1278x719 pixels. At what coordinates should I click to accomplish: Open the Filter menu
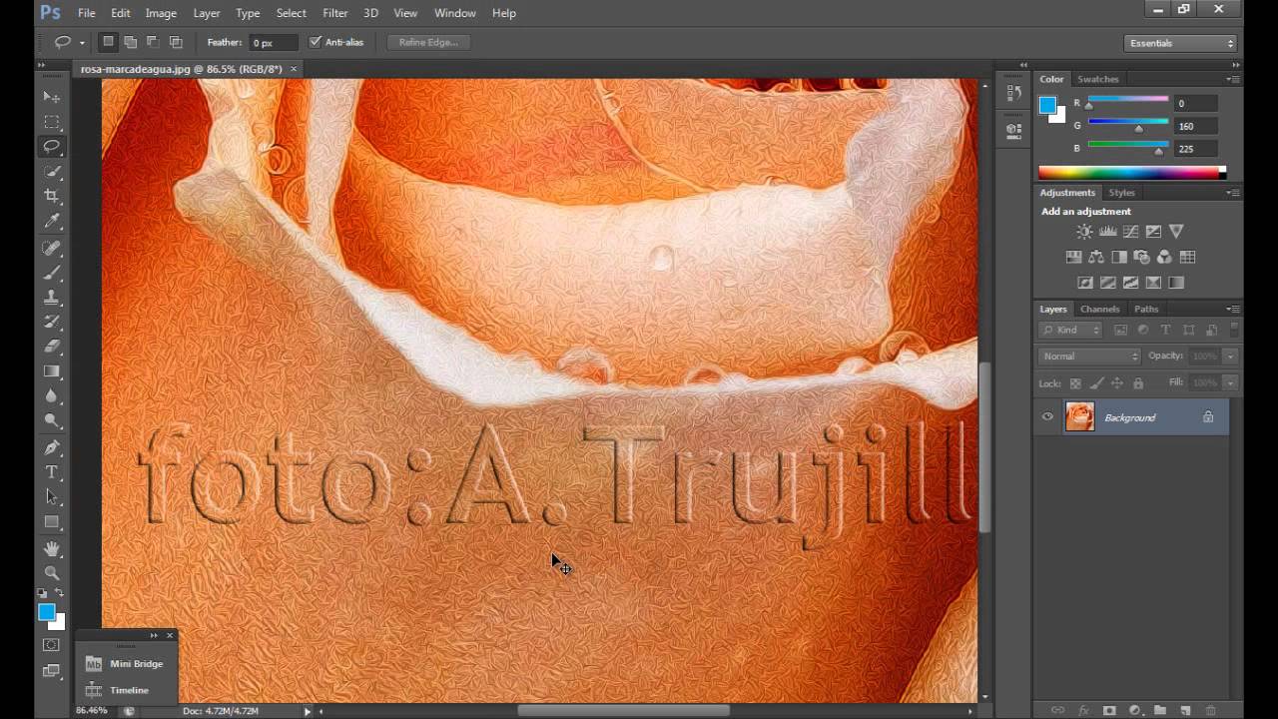point(335,13)
